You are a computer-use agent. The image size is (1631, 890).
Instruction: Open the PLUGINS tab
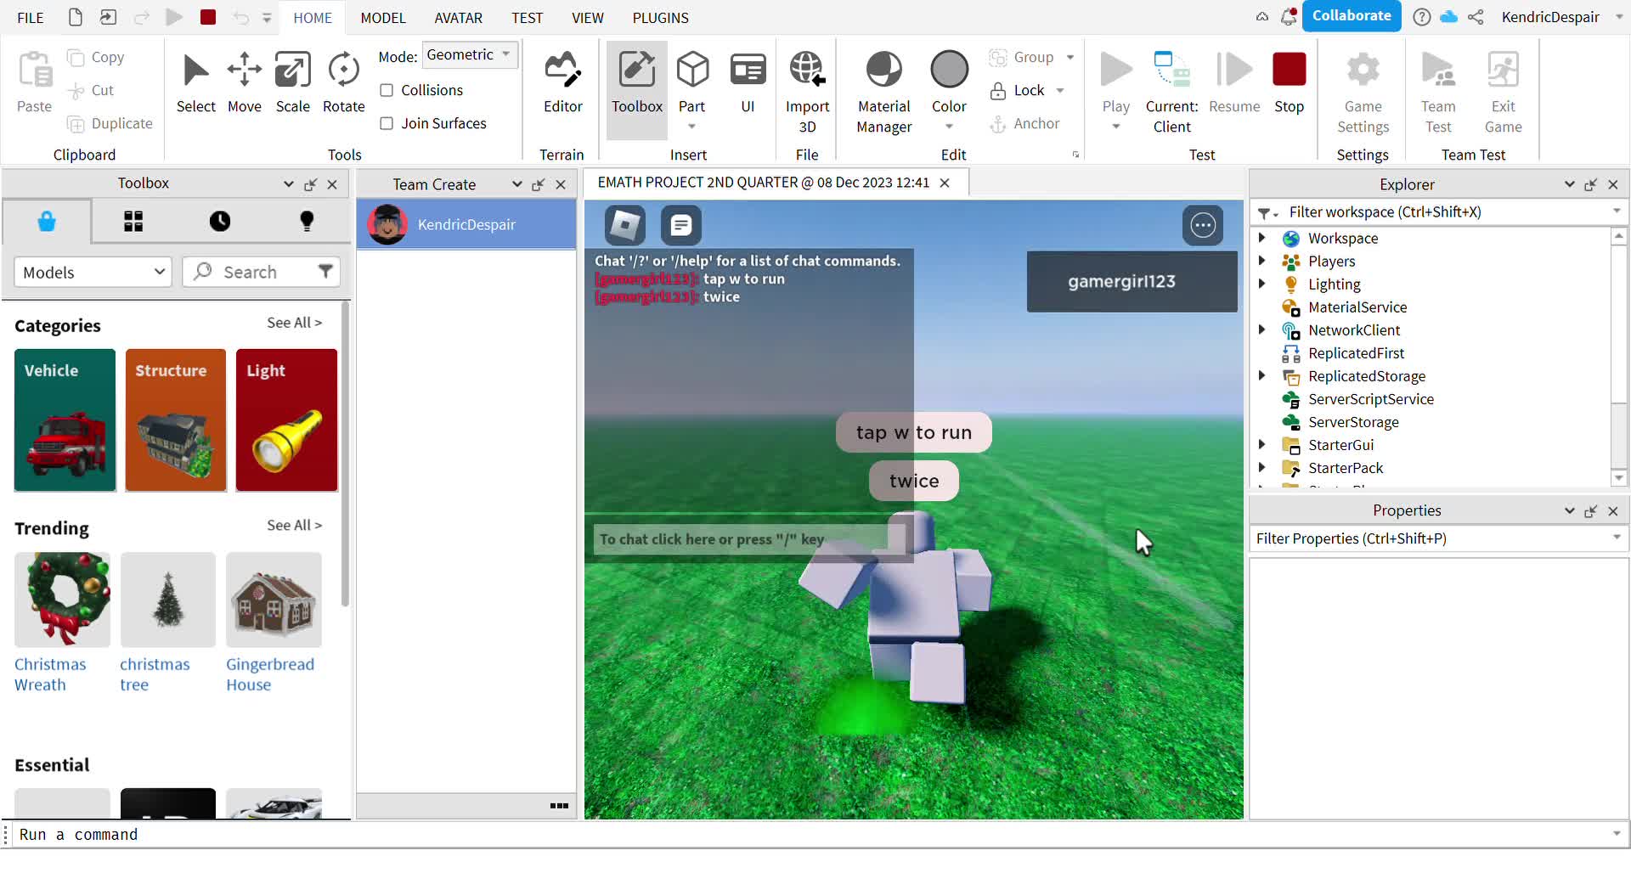(x=661, y=17)
